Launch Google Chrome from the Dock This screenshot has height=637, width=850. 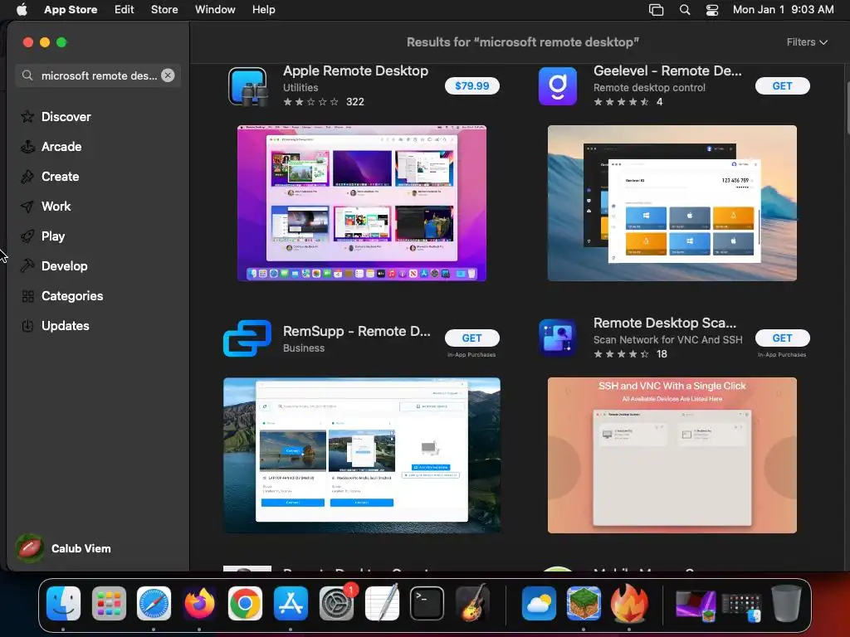(x=245, y=604)
